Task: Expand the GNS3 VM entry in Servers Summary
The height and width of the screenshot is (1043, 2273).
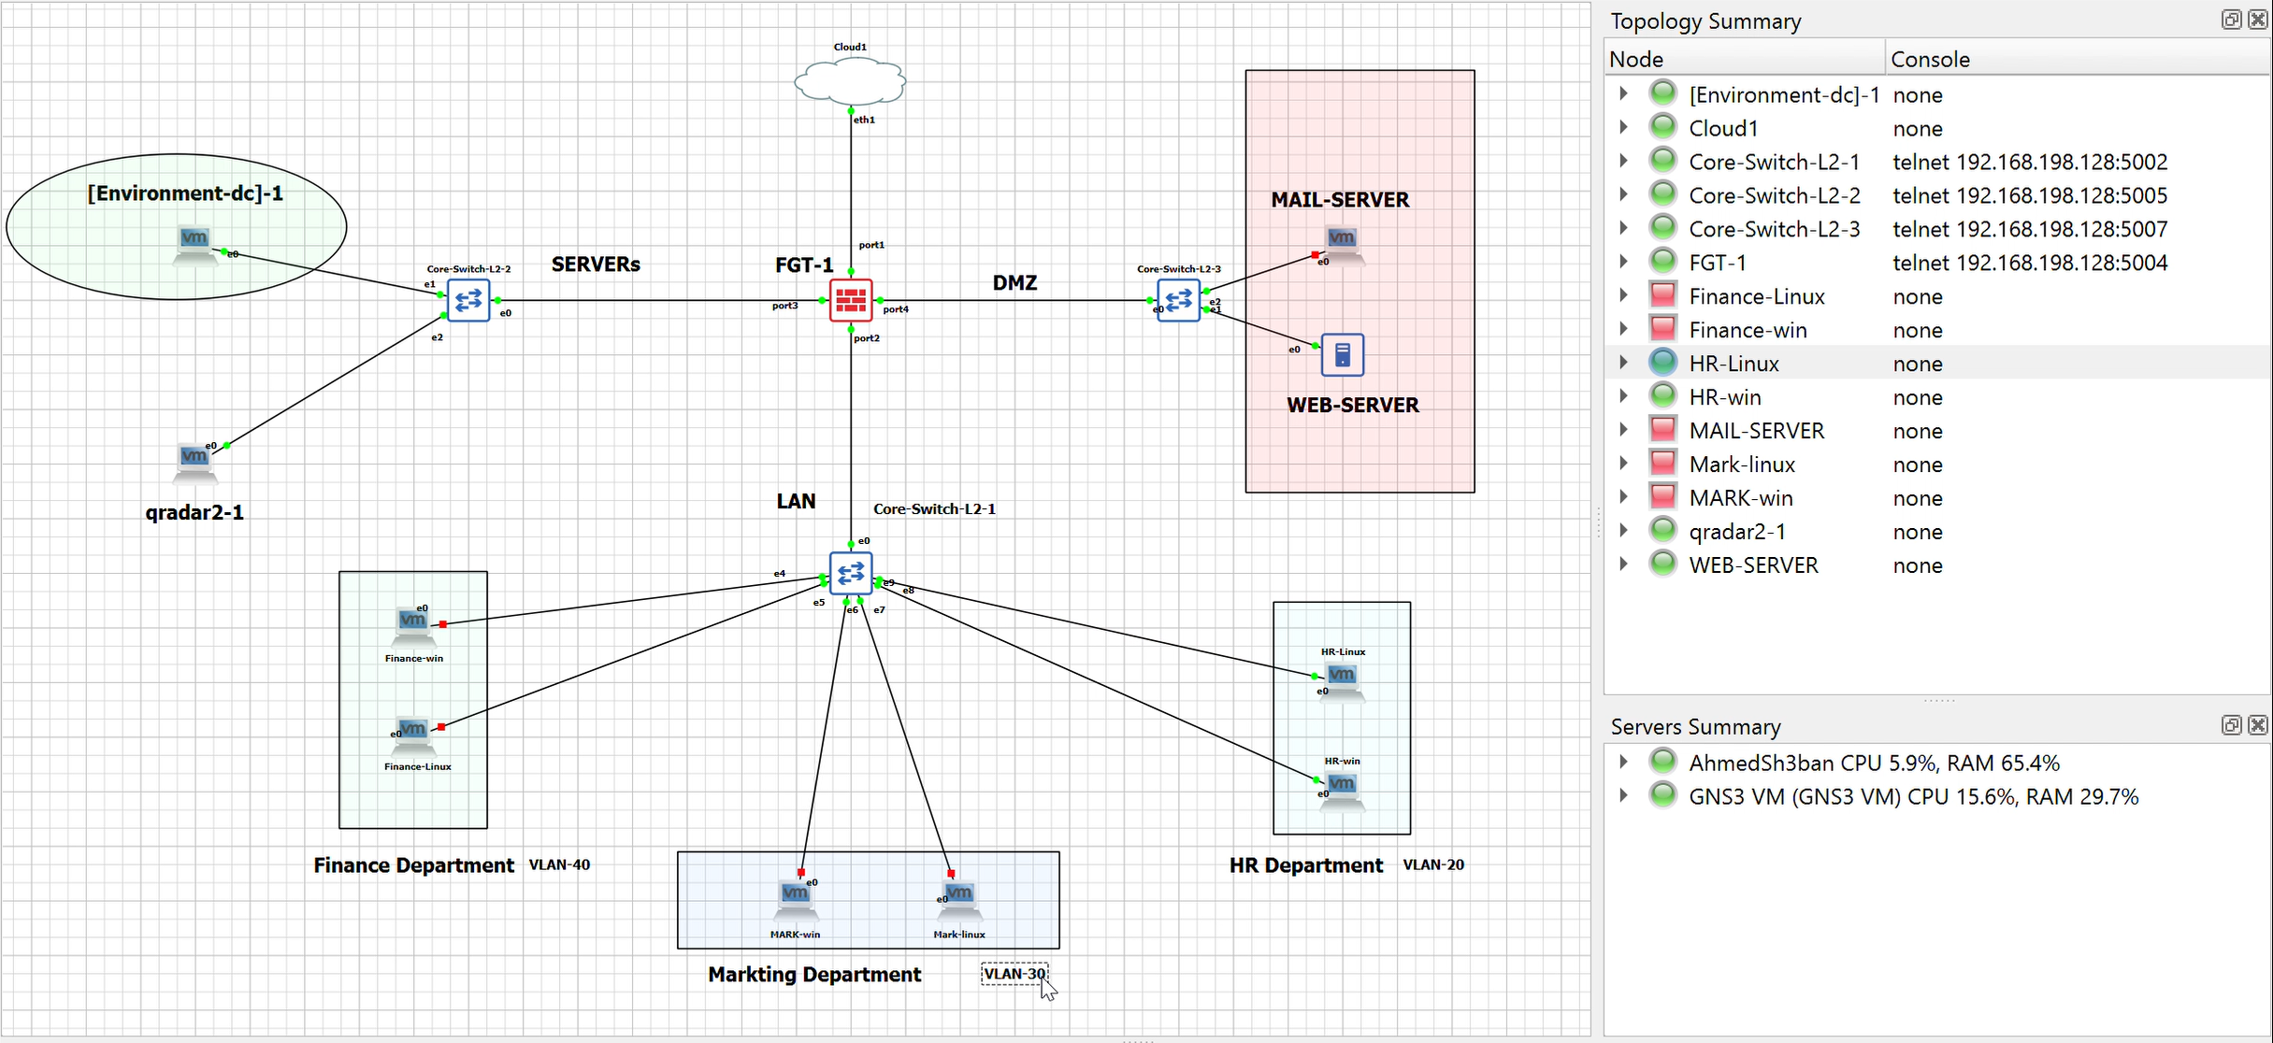Action: pos(1622,795)
